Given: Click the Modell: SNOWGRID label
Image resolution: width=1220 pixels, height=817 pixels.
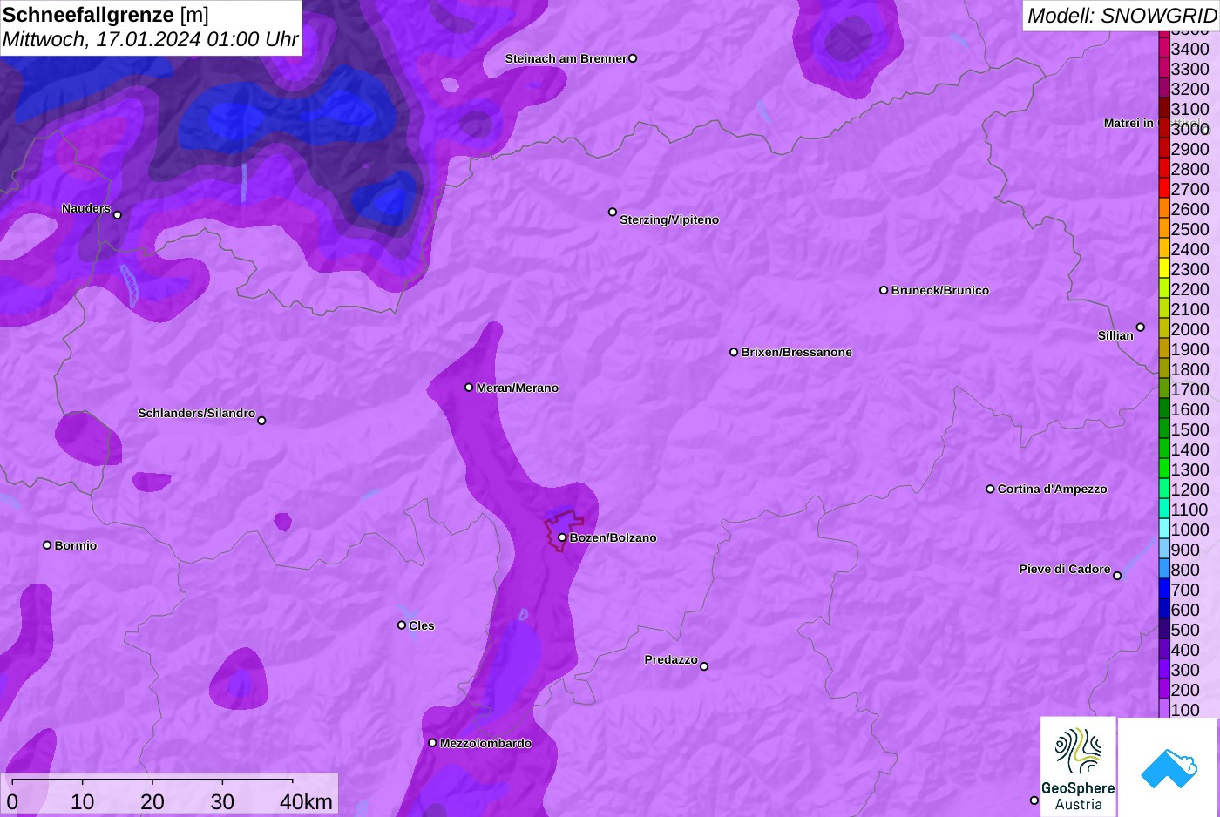Looking at the screenshot, I should click(1122, 15).
